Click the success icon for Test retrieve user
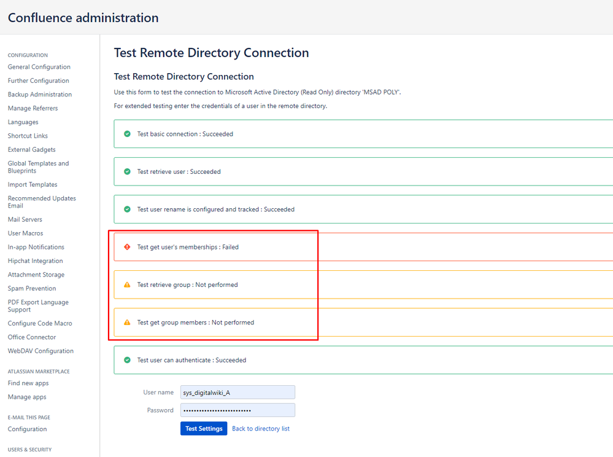 127,171
